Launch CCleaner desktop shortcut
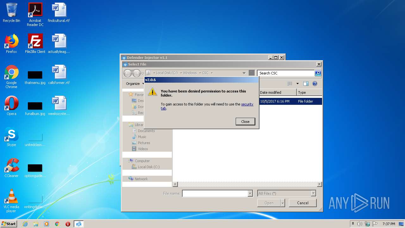Screen dimensions: 405x228 11,168
